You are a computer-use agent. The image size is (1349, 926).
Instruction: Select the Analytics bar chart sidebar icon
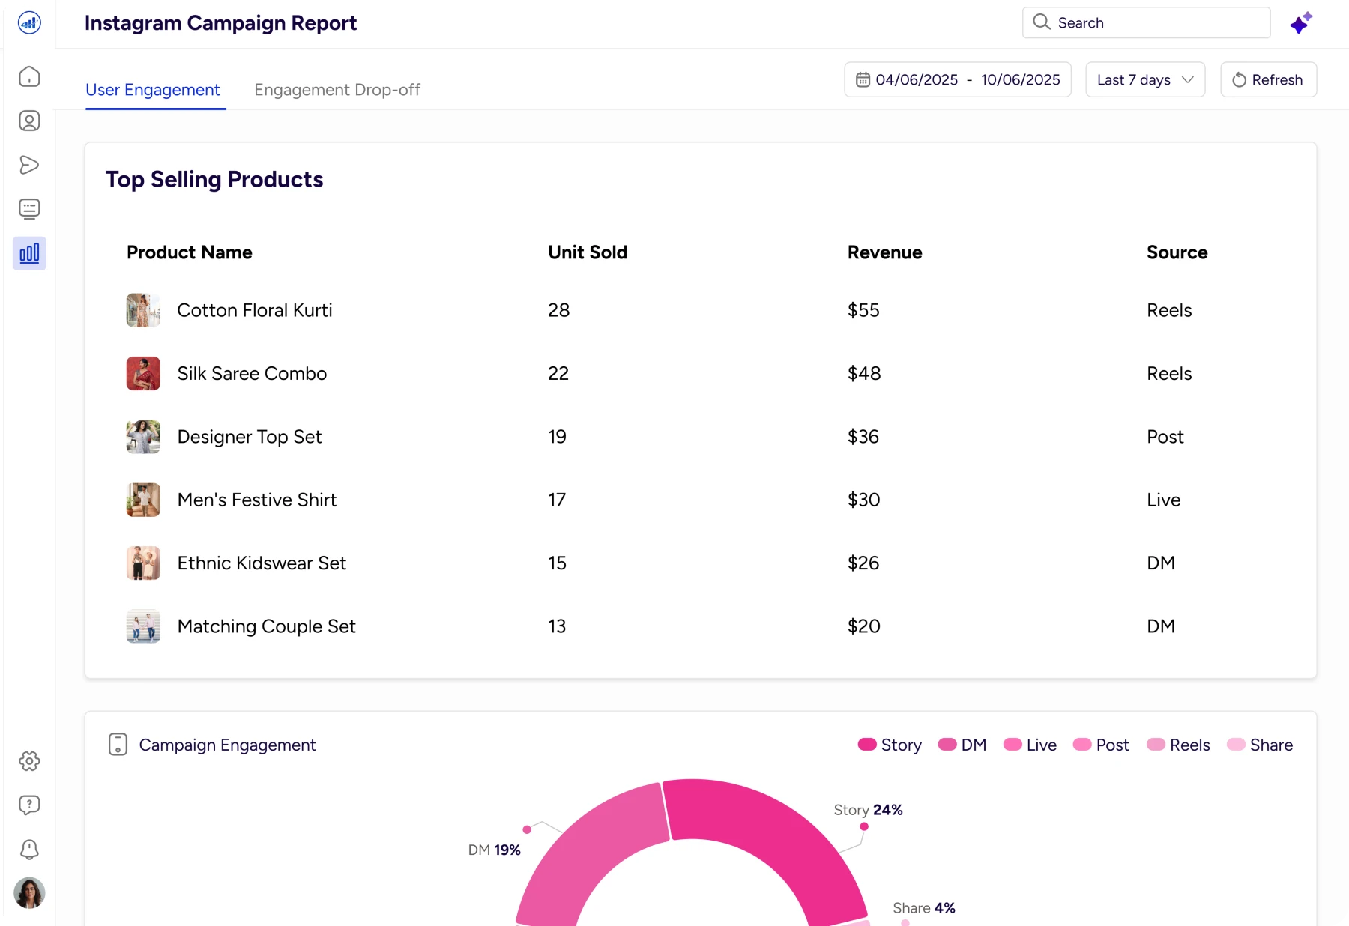29,253
